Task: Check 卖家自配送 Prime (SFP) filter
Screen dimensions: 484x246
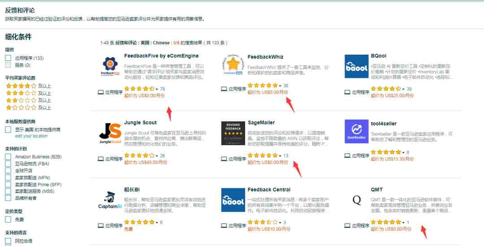Action: click(x=9, y=184)
